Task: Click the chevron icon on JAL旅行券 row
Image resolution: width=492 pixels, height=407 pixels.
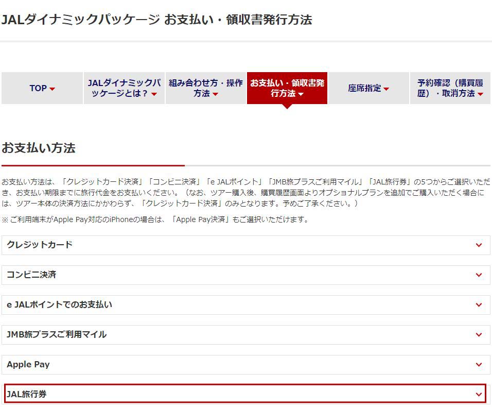Action: 479,394
